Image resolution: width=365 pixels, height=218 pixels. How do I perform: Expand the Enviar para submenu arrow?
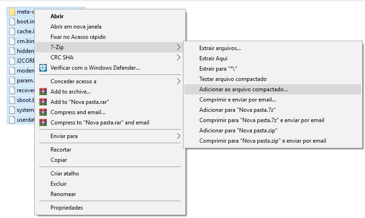178,136
